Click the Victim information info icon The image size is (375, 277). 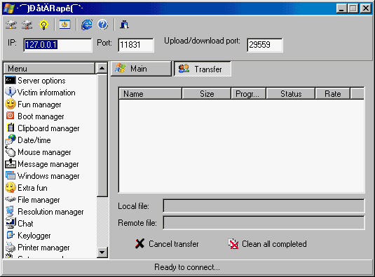coord(11,92)
